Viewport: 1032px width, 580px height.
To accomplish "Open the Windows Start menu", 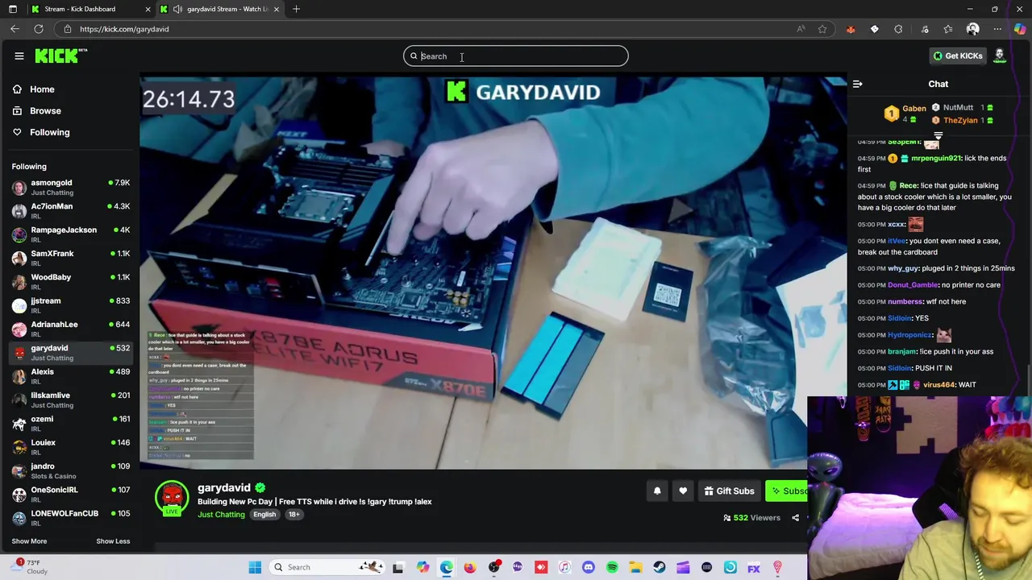I will coord(255,567).
